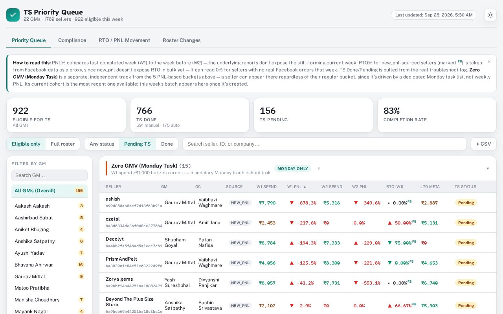Filter by GM Gaurav Mittal in sidebar
The image size is (503, 314).
tap(50, 277)
